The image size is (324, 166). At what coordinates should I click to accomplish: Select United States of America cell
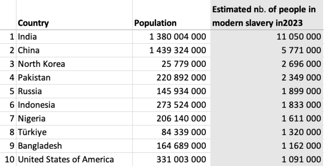click(74, 159)
